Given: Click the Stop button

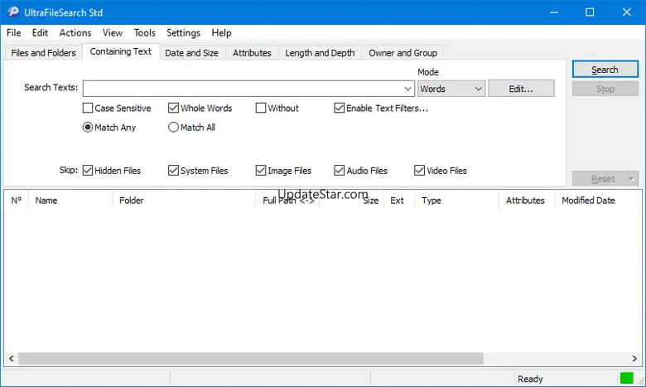Looking at the screenshot, I should 605,89.
